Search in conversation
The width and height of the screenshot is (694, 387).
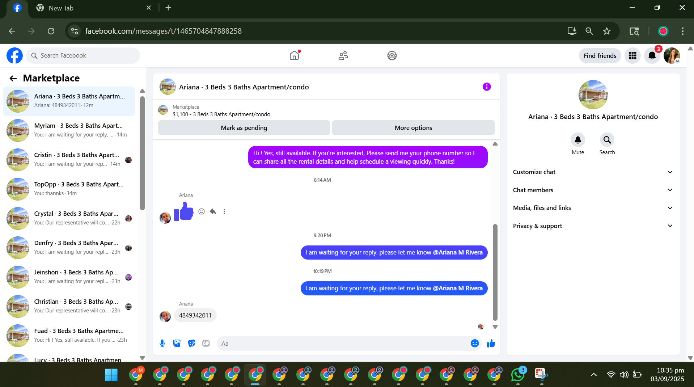click(607, 140)
